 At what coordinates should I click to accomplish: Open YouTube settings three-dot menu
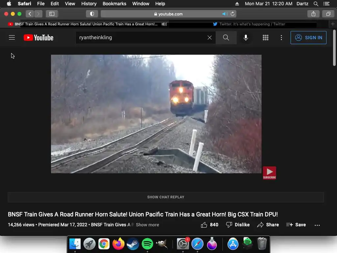pyautogui.click(x=281, y=38)
